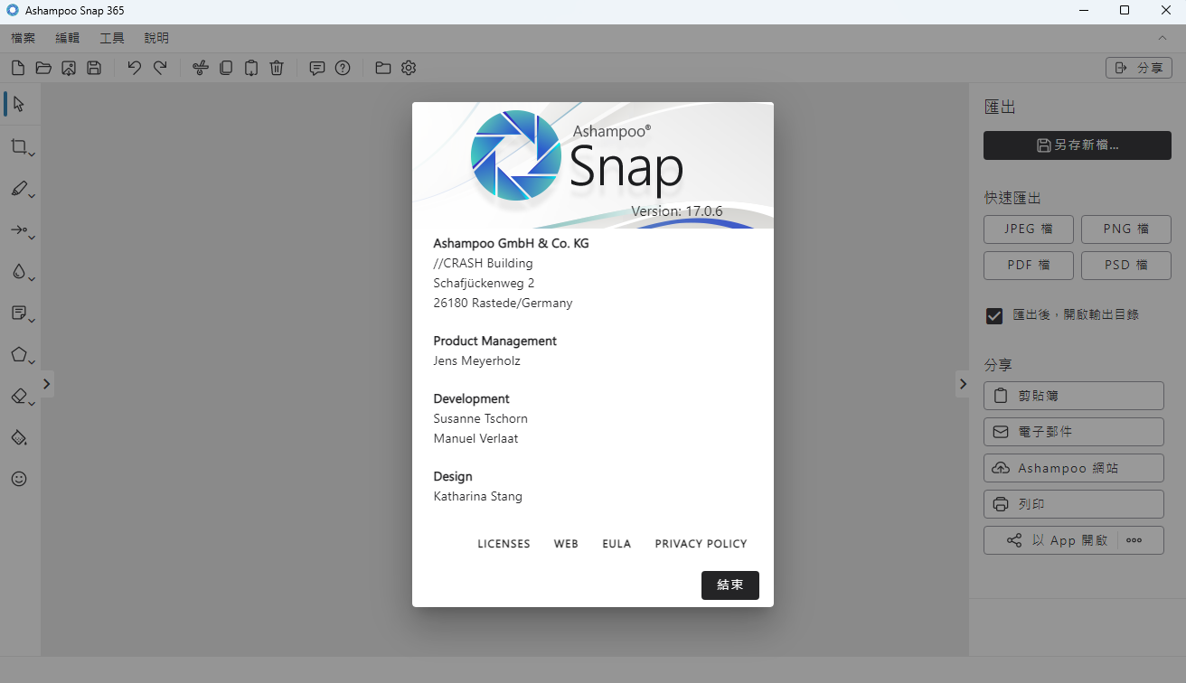
Task: Upload to Ashampoo 網站
Action: (x=1074, y=468)
